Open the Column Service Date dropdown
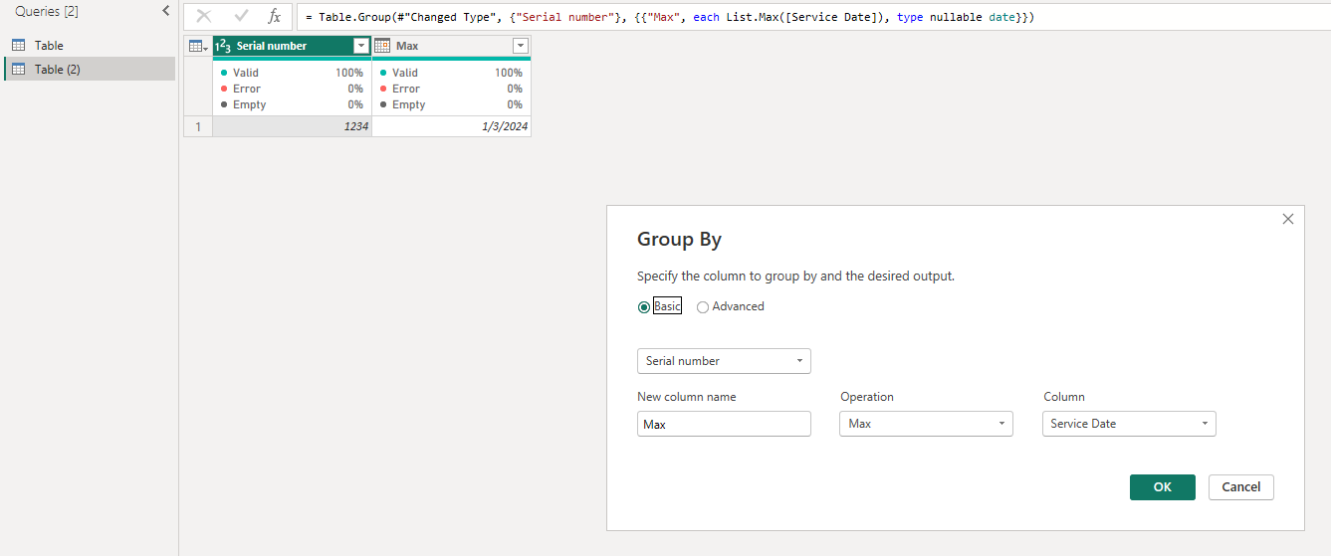Viewport: 1331px width, 556px height. [1130, 424]
